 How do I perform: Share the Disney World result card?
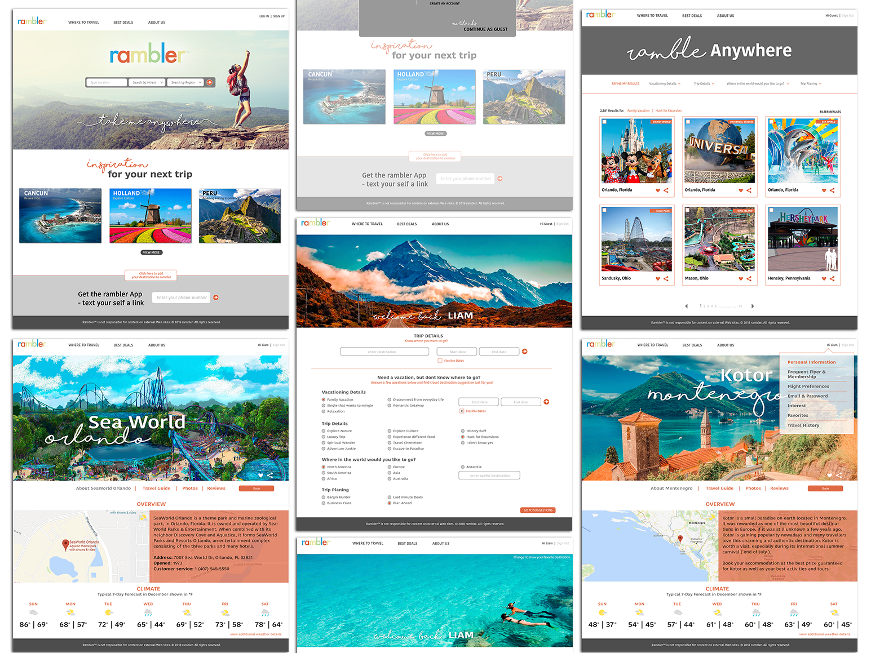tap(666, 190)
